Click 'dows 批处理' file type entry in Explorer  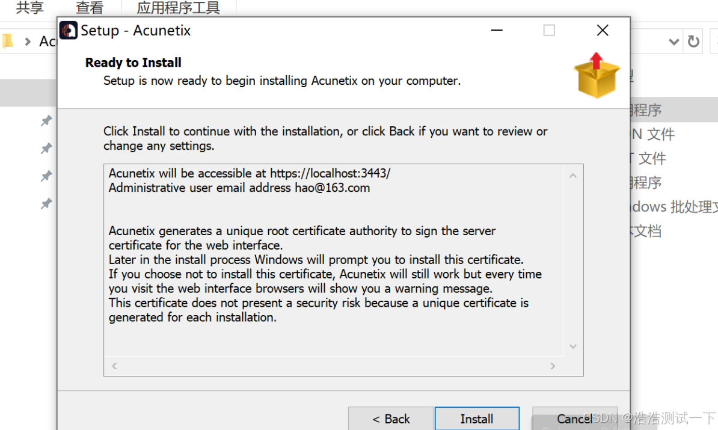(675, 206)
